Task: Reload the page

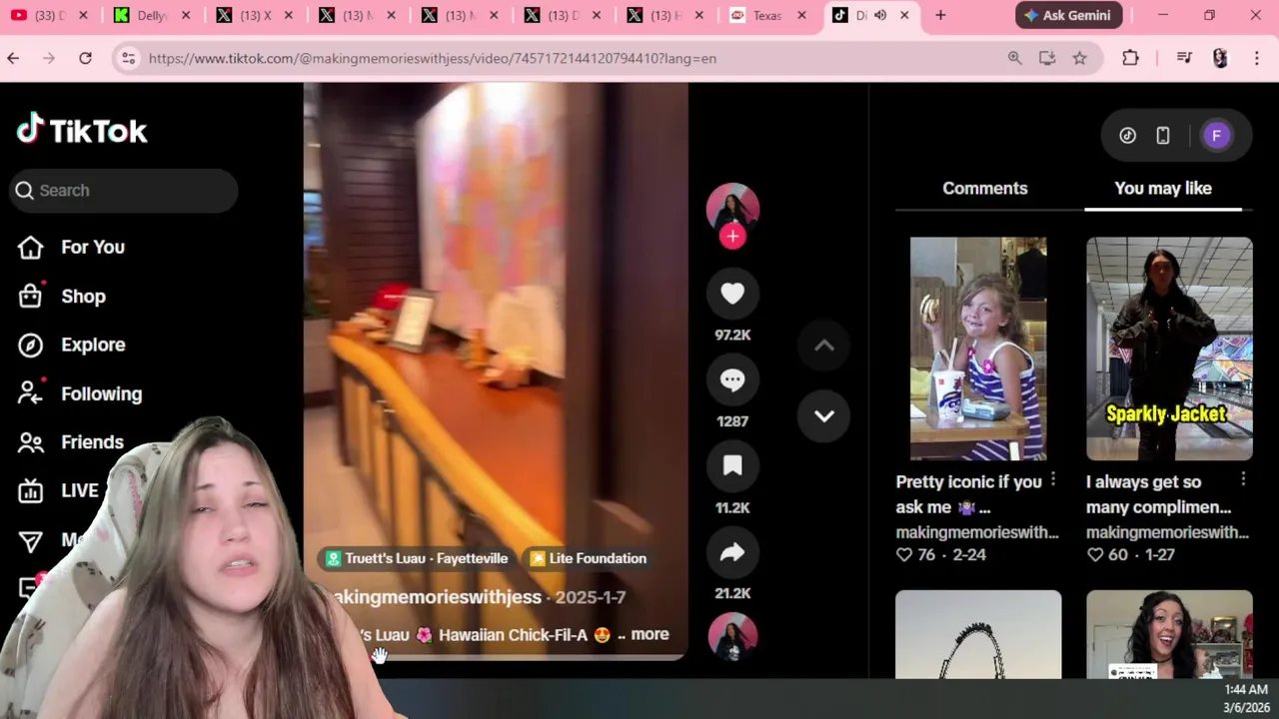Action: (86, 58)
